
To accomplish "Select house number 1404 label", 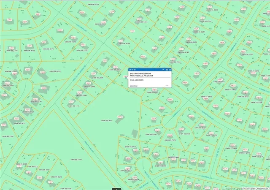I will click(128, 158).
